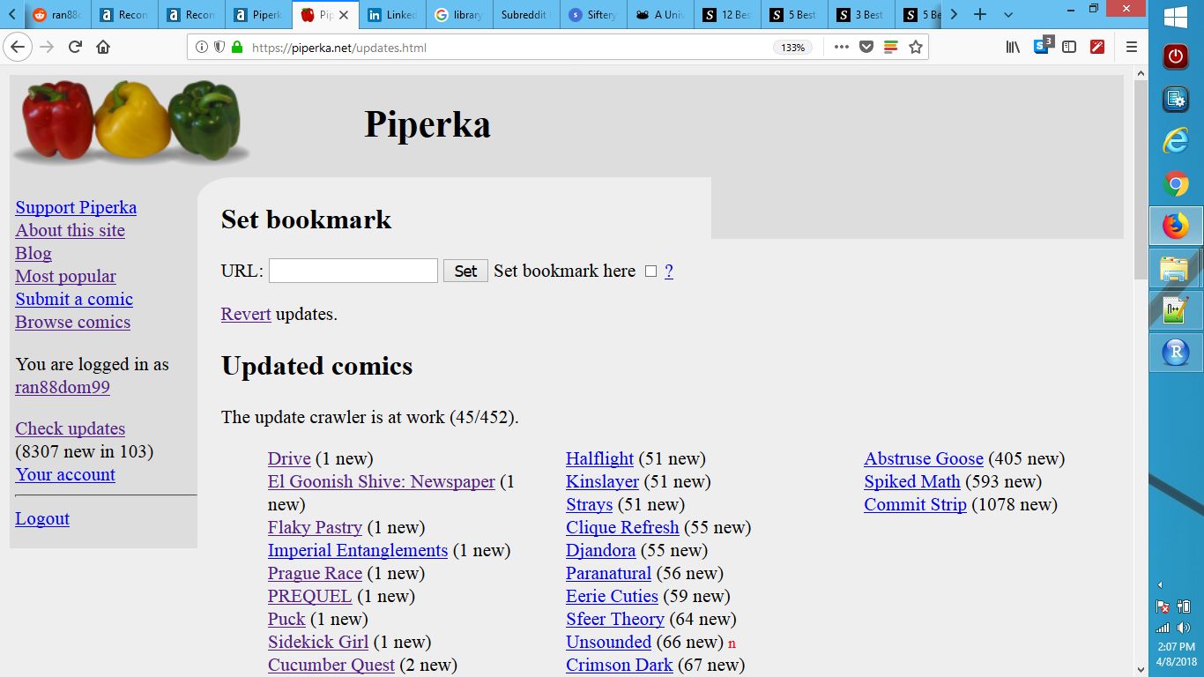The height and width of the screenshot is (677, 1204).
Task: Tick the 'Set bookmark here' checkbox
Action: pos(650,272)
